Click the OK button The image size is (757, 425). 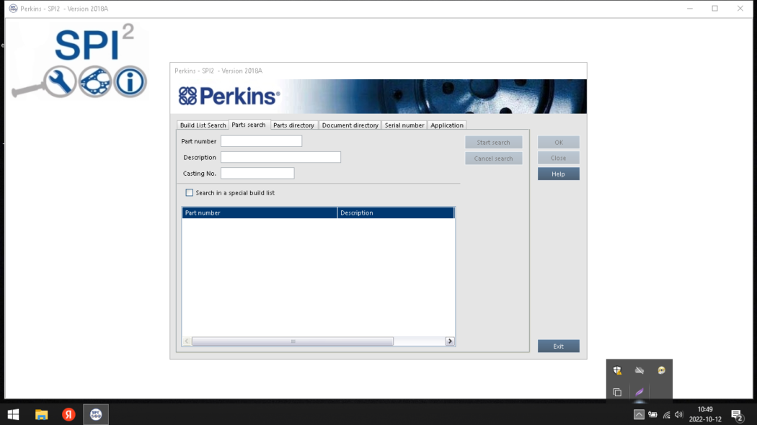click(x=559, y=143)
